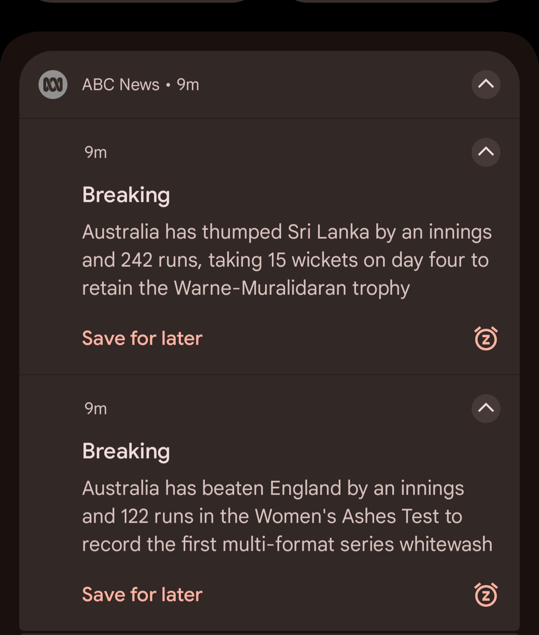Save the Sri Lanka story for later

[x=142, y=338]
